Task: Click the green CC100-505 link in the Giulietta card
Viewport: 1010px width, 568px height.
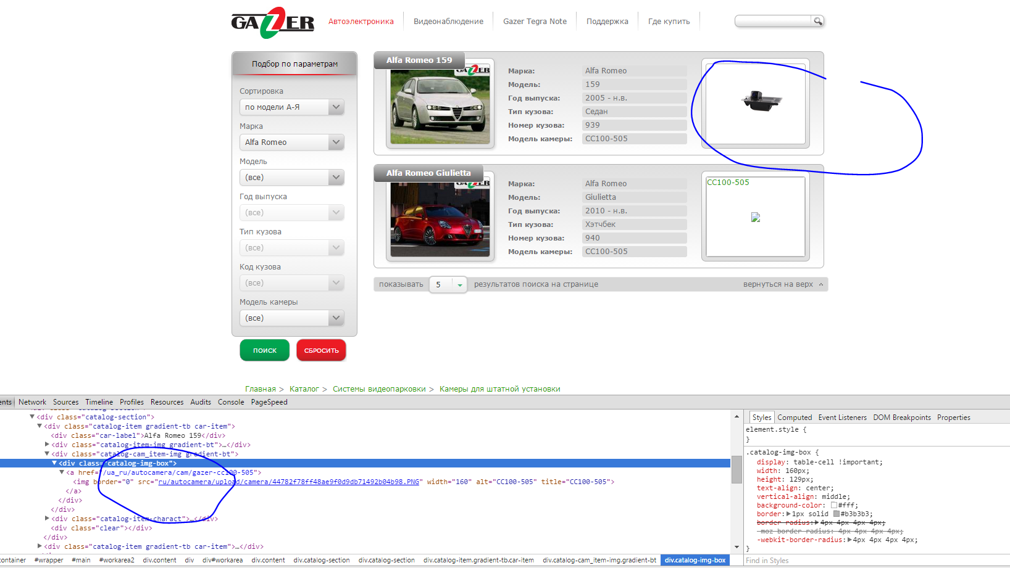Action: click(728, 183)
